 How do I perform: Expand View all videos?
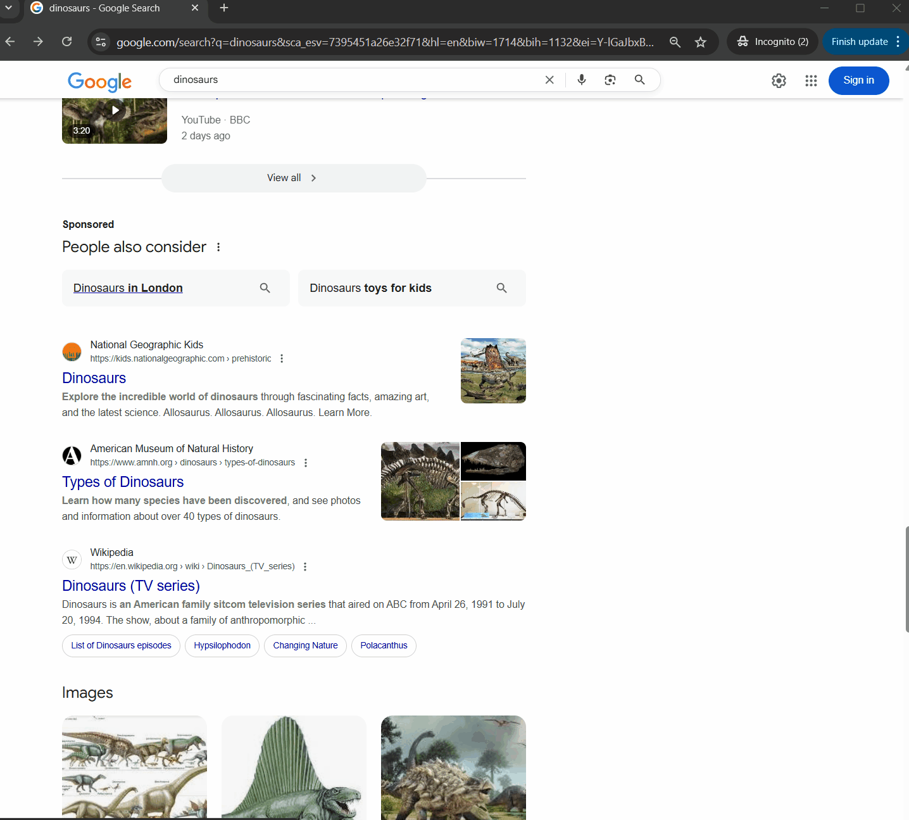click(293, 178)
